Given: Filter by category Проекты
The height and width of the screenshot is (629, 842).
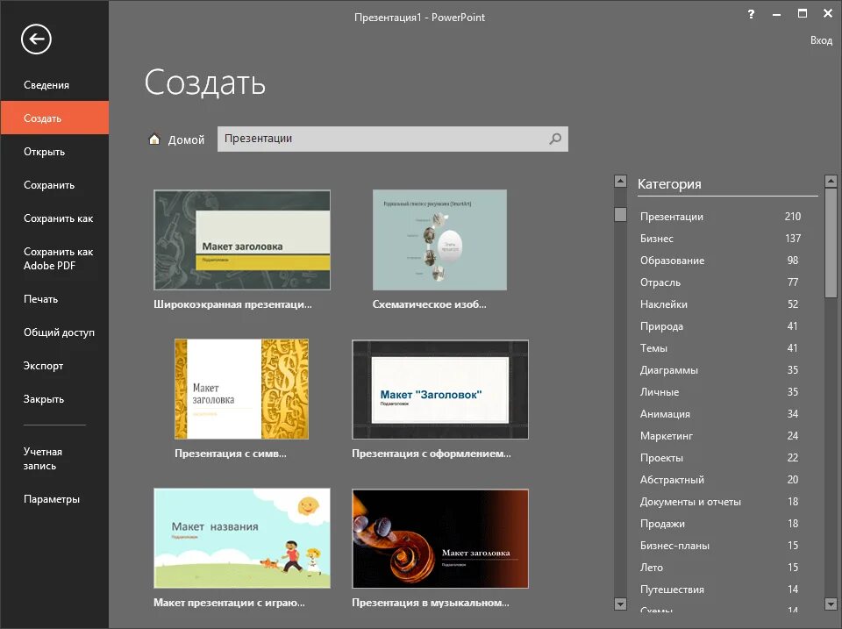Looking at the screenshot, I should pos(719,458).
